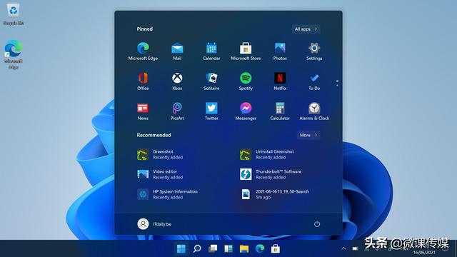The height and width of the screenshot is (257, 457).
Task: Launch Solitaire from the Start menu
Action: pos(211,81)
